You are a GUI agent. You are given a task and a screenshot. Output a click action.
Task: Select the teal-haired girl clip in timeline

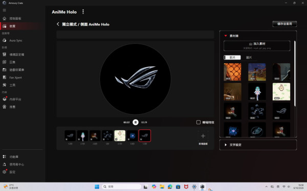click(x=82, y=135)
